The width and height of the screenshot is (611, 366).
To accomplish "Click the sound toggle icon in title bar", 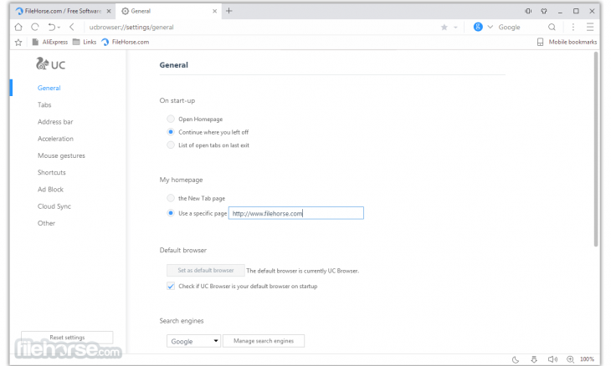I will pyautogui.click(x=528, y=11).
